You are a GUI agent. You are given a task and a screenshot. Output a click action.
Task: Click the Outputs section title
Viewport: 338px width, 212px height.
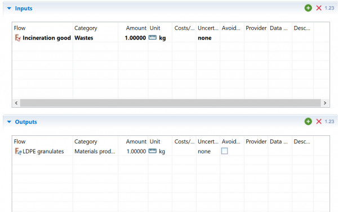(x=26, y=122)
